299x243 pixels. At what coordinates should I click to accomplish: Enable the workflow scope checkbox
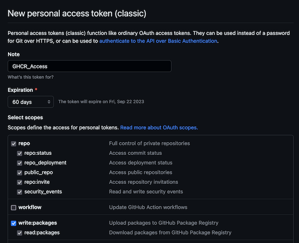point(14,208)
